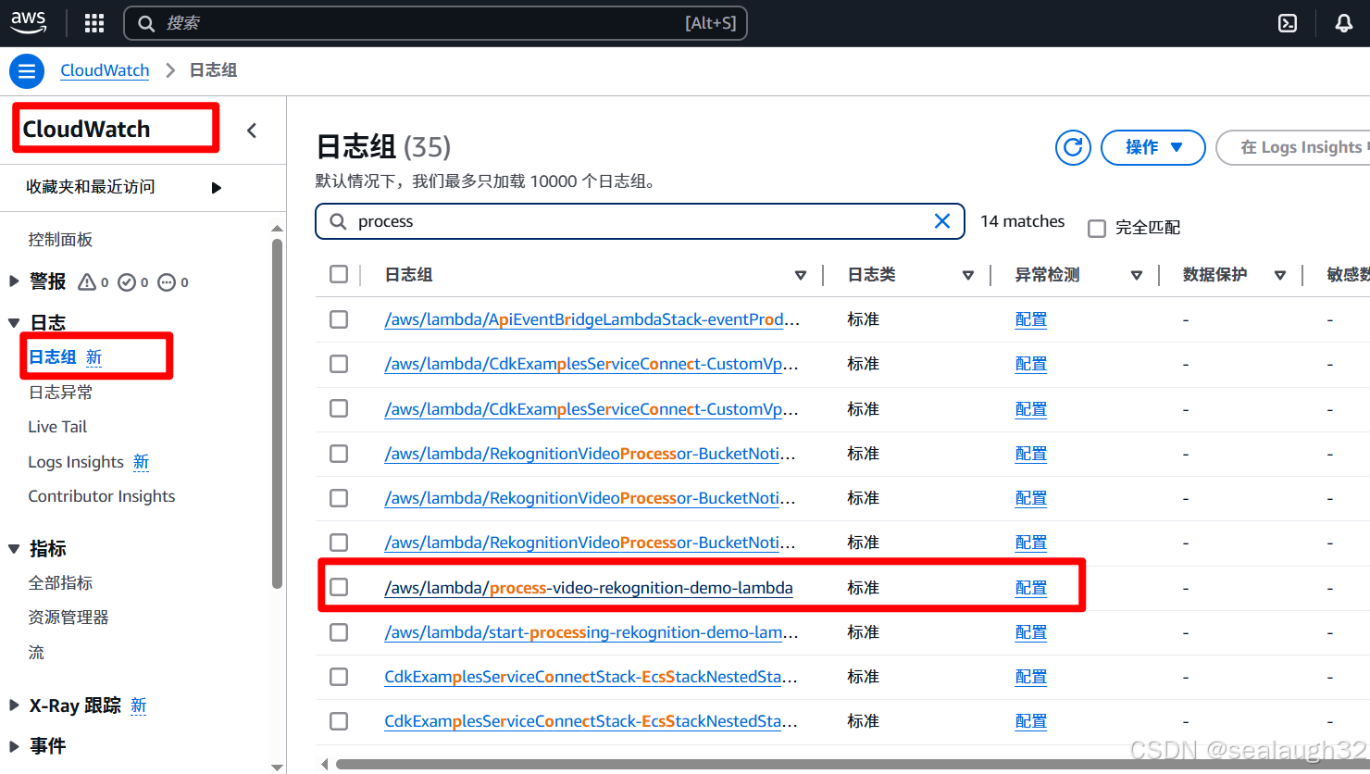Viewport: 1370px width, 774px height.
Task: Collapse the 指标 metrics section
Action: [14, 549]
